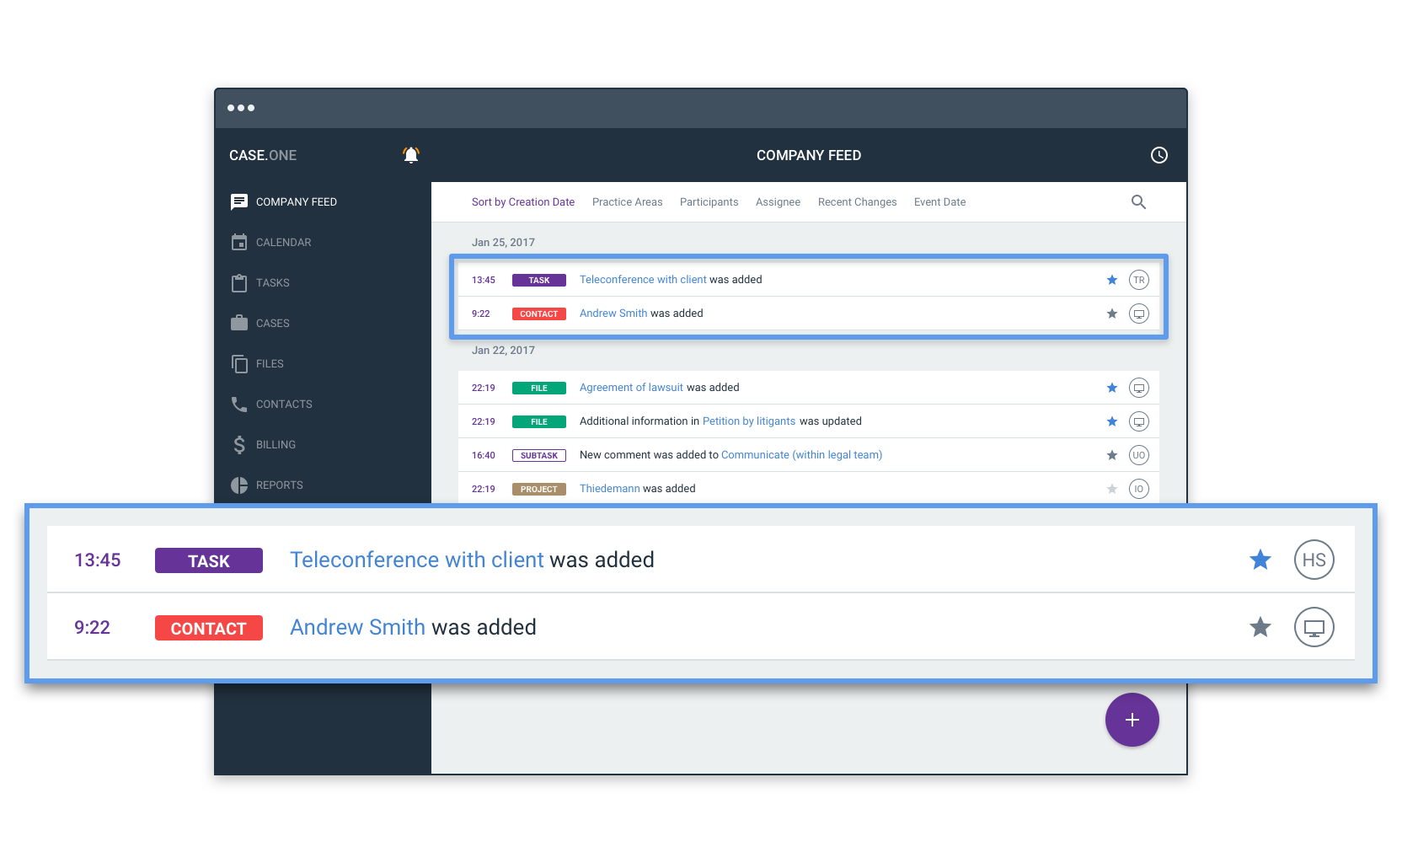Open Calendar from the sidebar
This screenshot has height=863, width=1402.
pos(283,243)
